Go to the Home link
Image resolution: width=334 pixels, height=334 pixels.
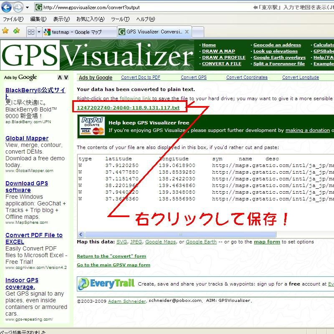[x=209, y=45]
